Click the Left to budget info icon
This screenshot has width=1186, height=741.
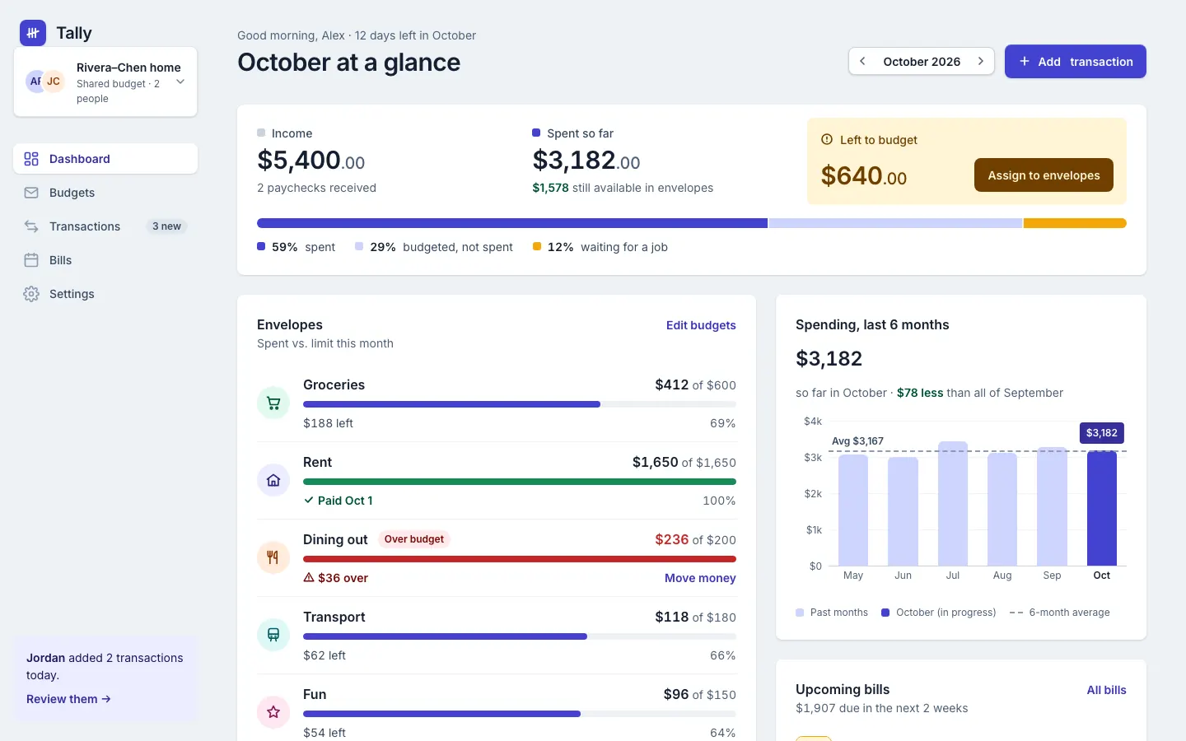tap(827, 140)
